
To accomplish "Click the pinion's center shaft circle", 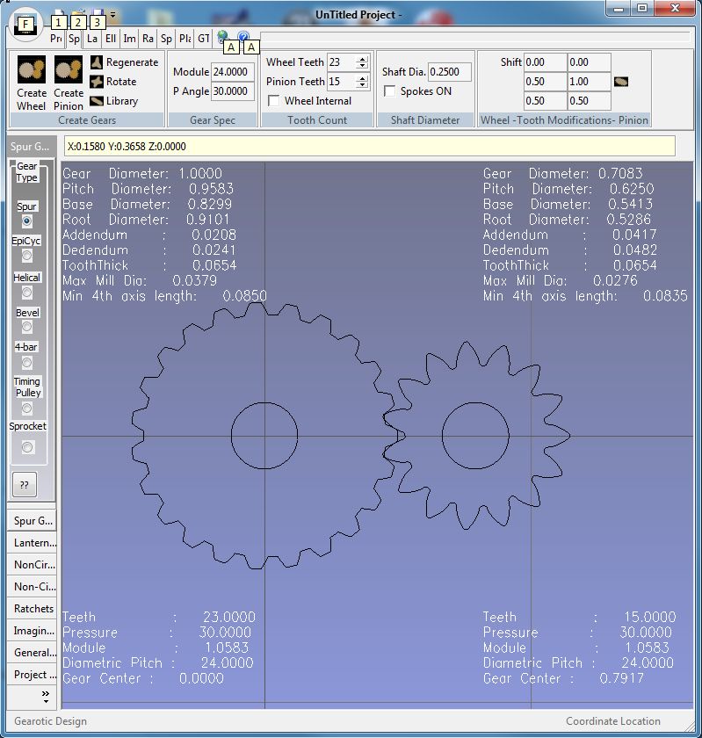I will (x=475, y=436).
